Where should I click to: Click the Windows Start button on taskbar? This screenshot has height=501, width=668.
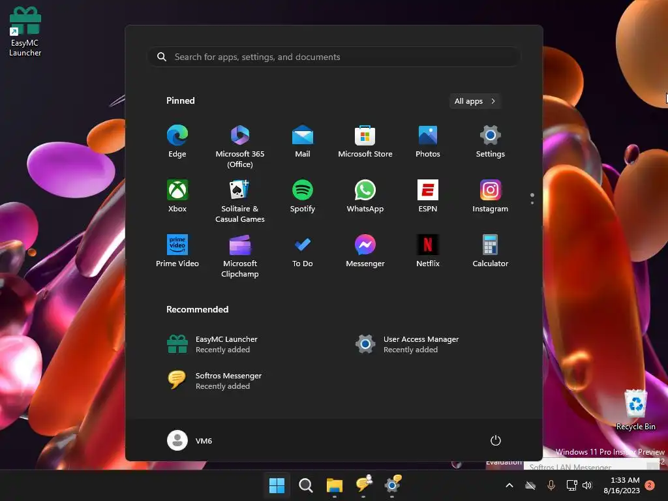pyautogui.click(x=277, y=485)
